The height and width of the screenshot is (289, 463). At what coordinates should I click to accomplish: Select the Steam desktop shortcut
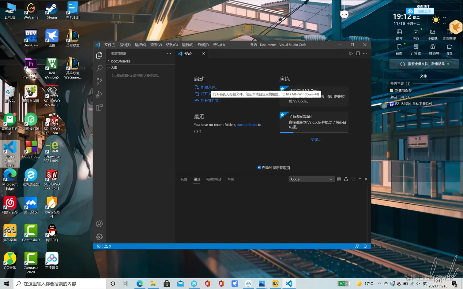point(52,11)
